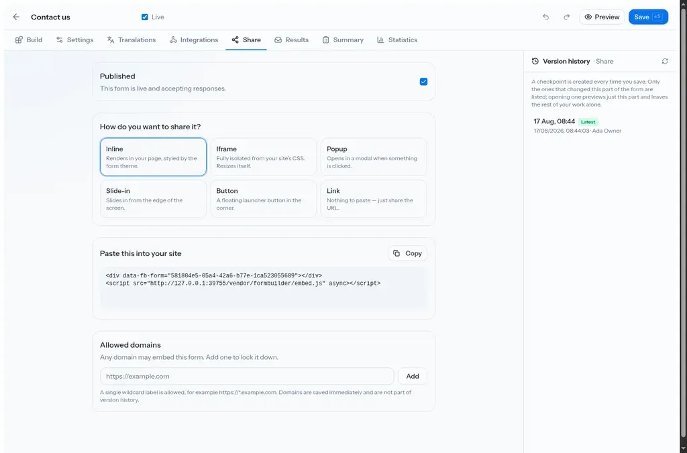
Task: Open the Statistics tab
Action: pyautogui.click(x=397, y=40)
